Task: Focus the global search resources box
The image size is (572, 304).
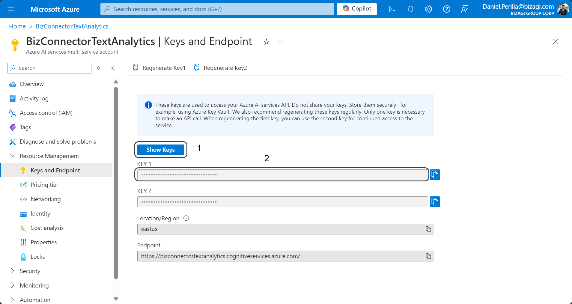Action: pyautogui.click(x=217, y=9)
